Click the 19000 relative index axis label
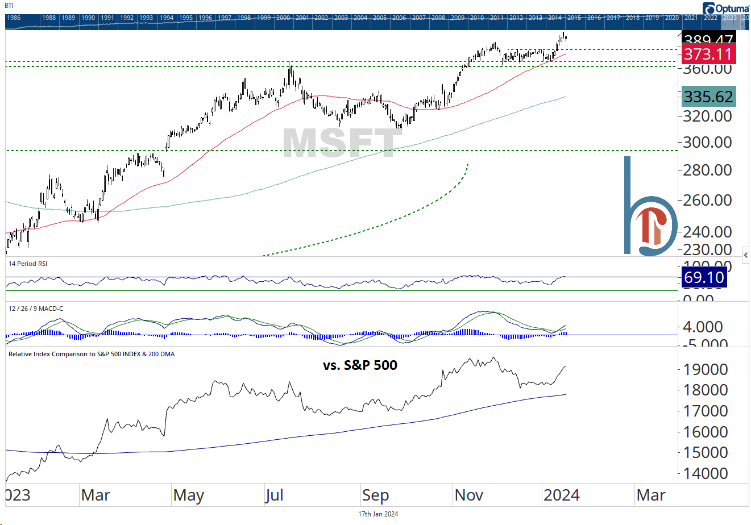 (706, 369)
